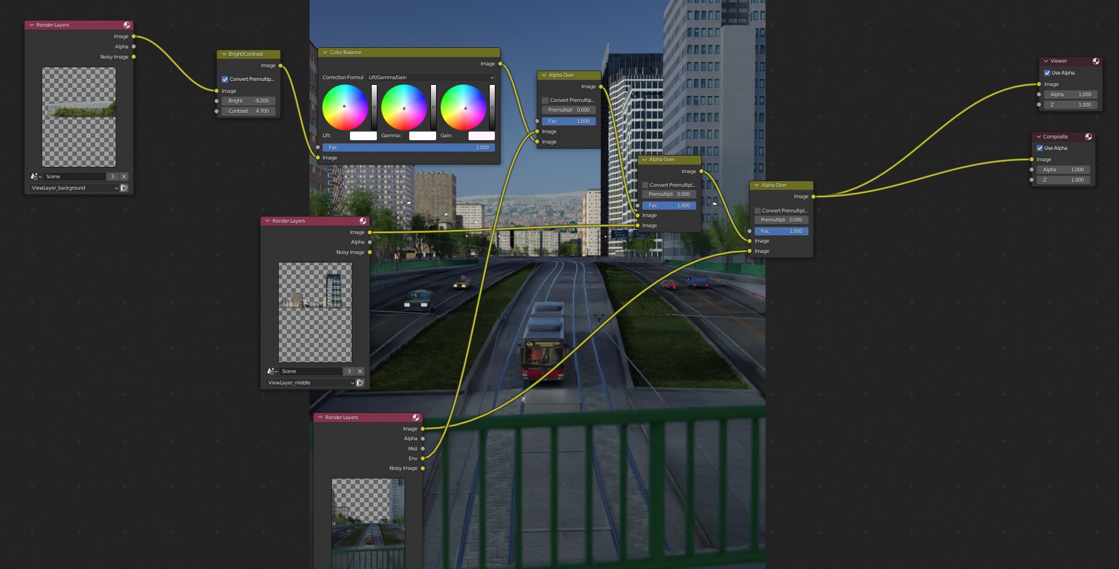This screenshot has height=569, width=1119.
Task: Click the Composite node preview sphere icon
Action: (x=1088, y=137)
